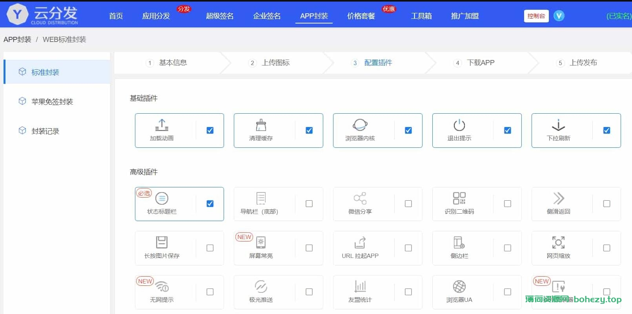Image resolution: width=632 pixels, height=314 pixels.
Task: Click the 侧边栏 icon
Action: click(459, 242)
